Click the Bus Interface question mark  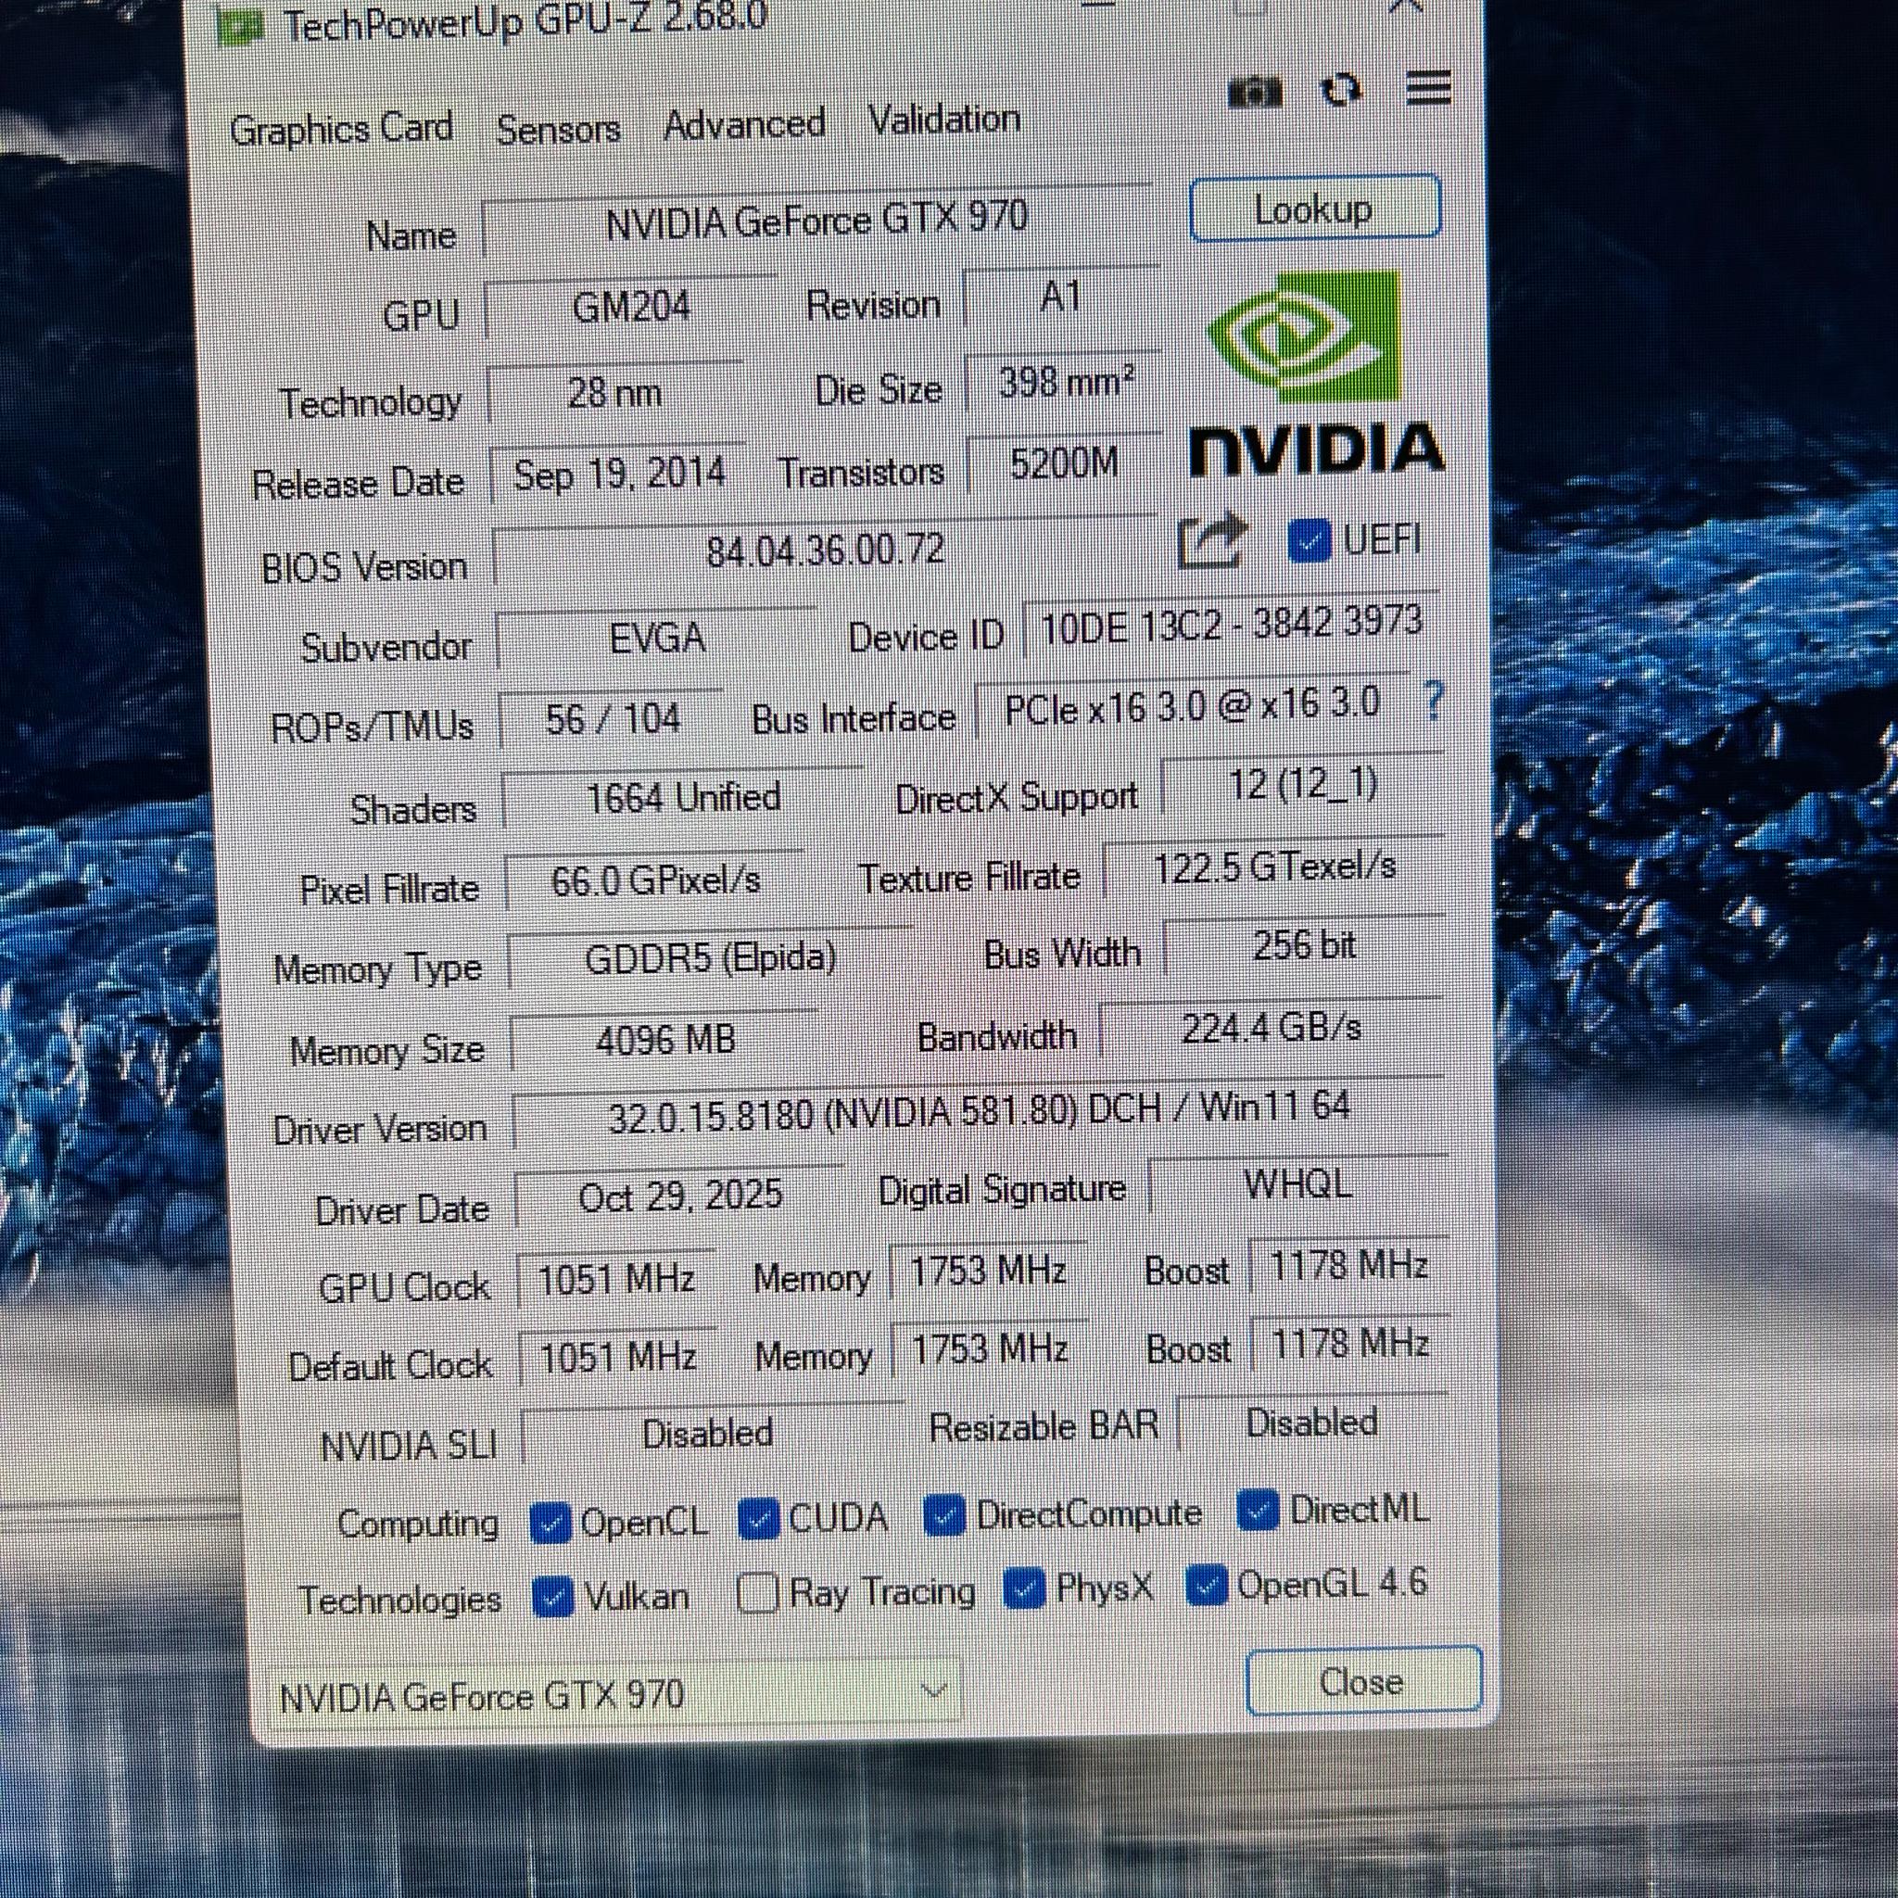(x=1434, y=702)
